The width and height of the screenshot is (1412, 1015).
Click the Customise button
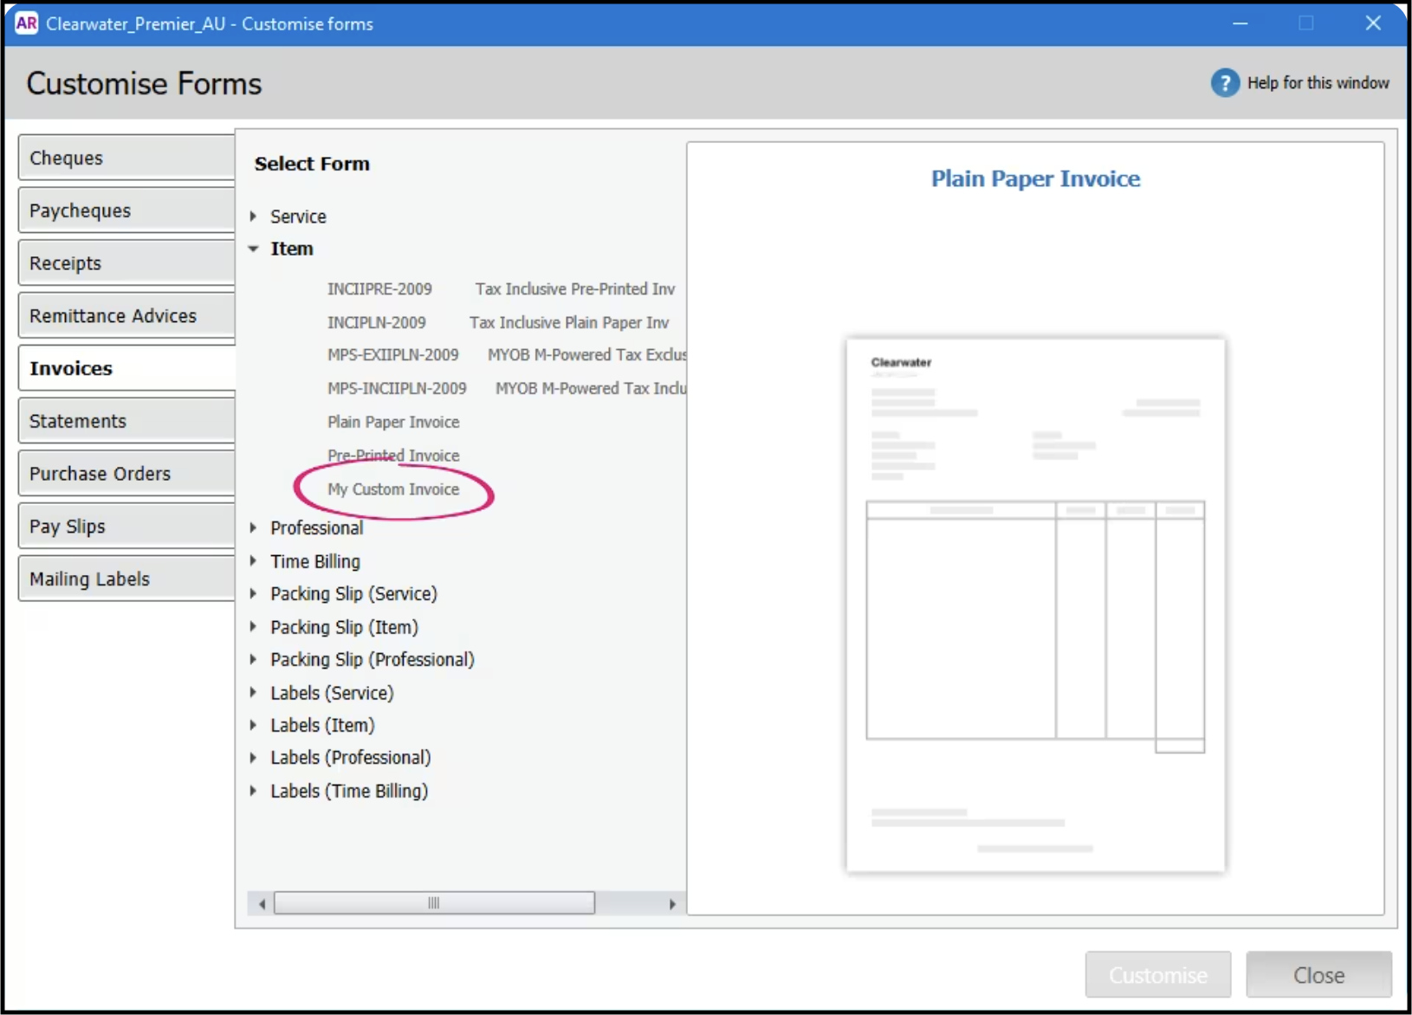coord(1158,975)
